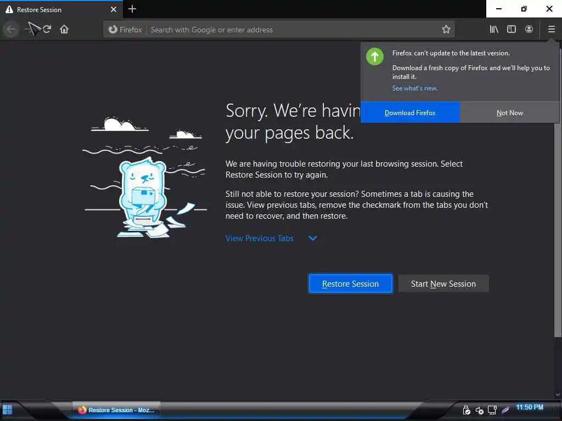
Task: Minimize the Firefox window
Action: [498, 9]
